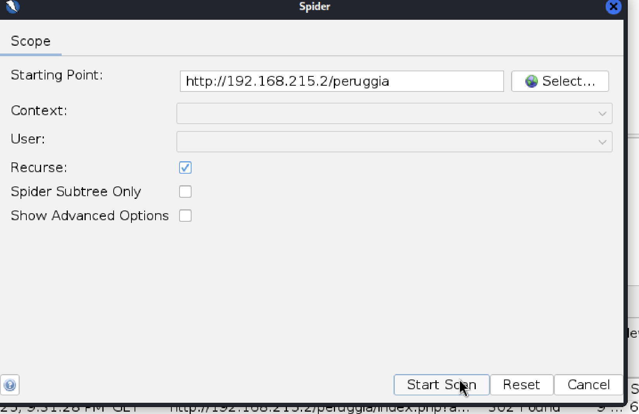Click the Starting Point URL field
Screen dimensions: 639x414
[x=342, y=81]
